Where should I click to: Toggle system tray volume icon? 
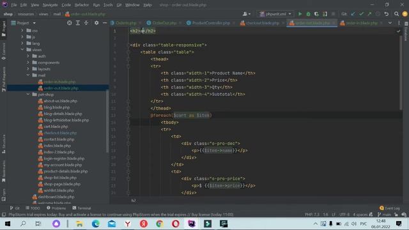354,224
